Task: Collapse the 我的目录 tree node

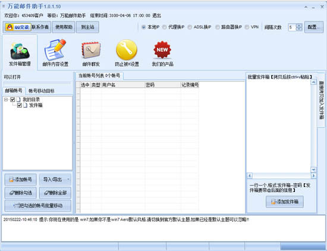Action: (6, 99)
